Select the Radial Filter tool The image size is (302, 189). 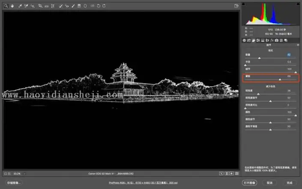tap(85, 6)
